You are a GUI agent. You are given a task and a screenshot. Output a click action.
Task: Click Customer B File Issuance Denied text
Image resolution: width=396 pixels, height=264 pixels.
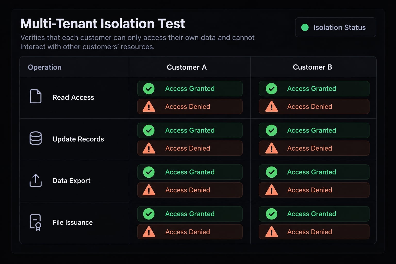click(310, 232)
